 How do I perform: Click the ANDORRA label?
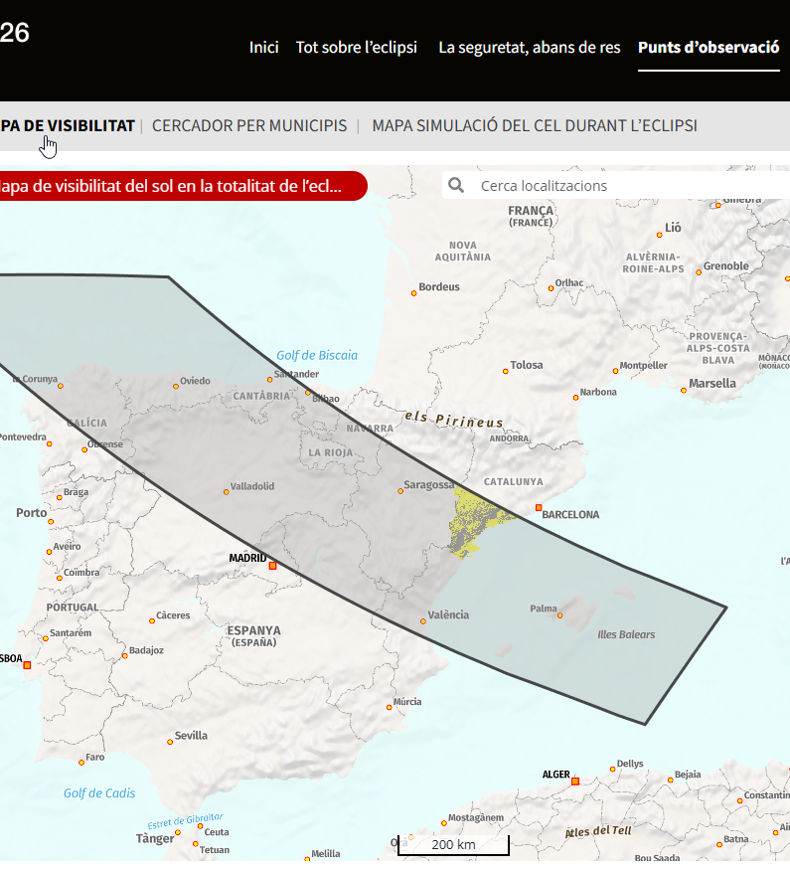click(x=509, y=438)
